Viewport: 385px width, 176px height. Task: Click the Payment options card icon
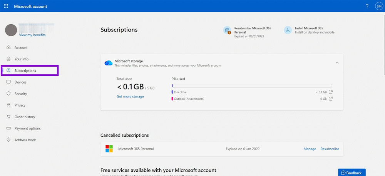8,128
